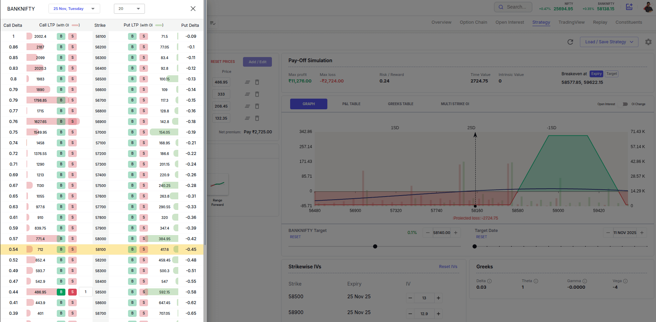Open the P&L TABLE tab
The height and width of the screenshot is (322, 656).
[x=351, y=104]
